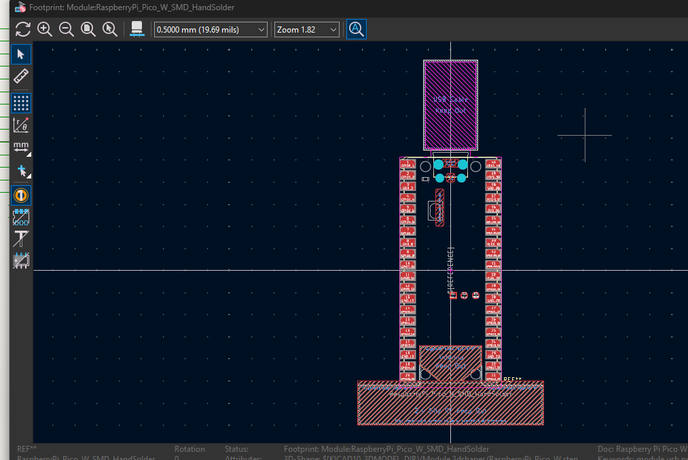This screenshot has height=460, width=688.
Task: Click the {REFERENCE} text on footprint
Action: click(450, 270)
